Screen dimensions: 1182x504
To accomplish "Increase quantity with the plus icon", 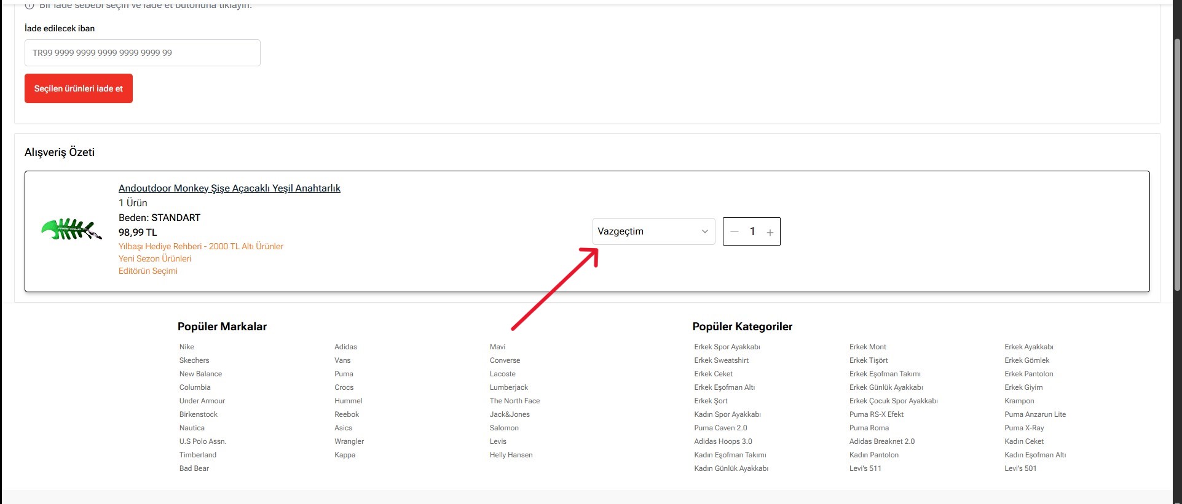I will (770, 232).
